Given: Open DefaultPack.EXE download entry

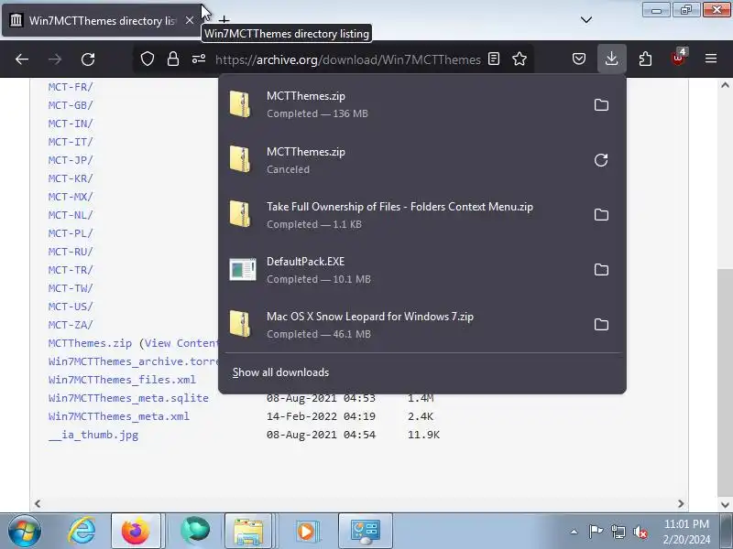Looking at the screenshot, I should point(404,270).
